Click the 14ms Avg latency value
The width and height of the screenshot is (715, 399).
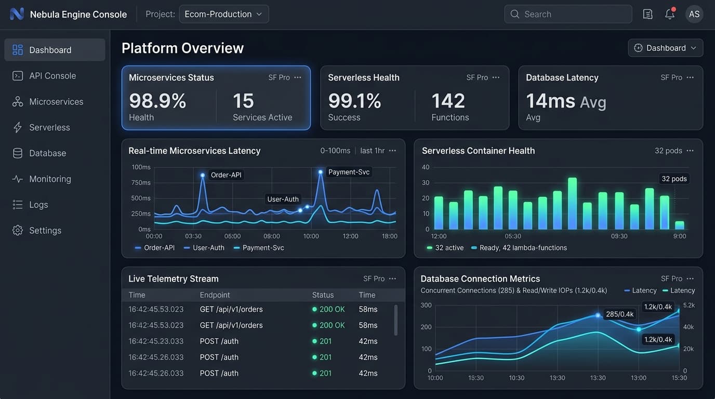(566, 101)
